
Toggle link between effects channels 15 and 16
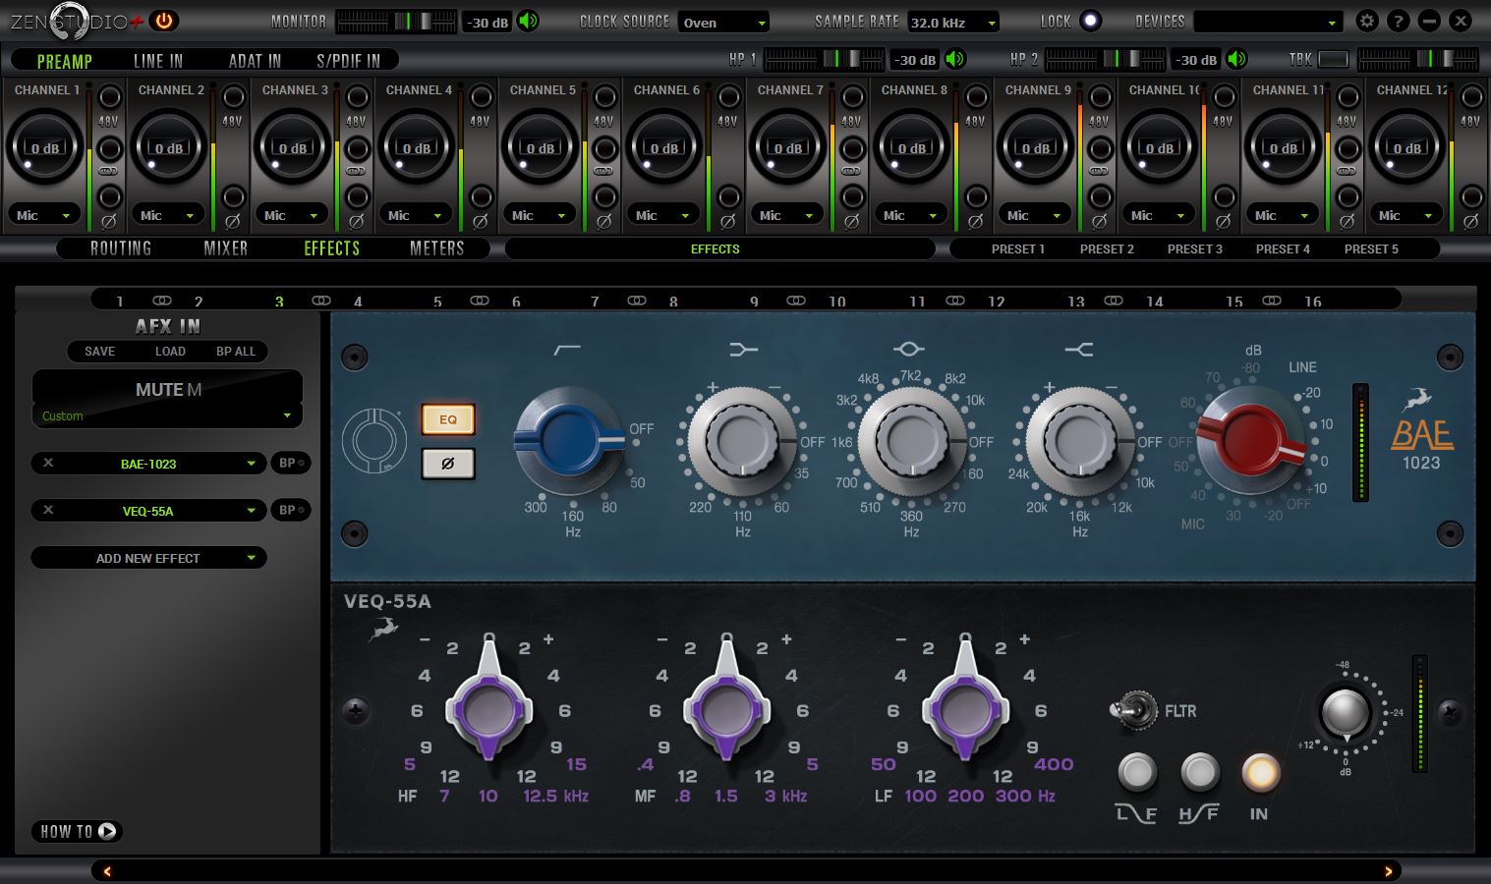point(1272,301)
